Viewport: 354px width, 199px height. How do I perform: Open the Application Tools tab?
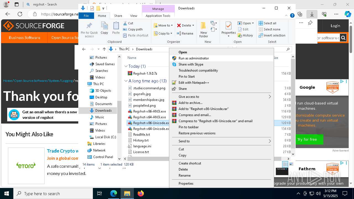(158, 16)
